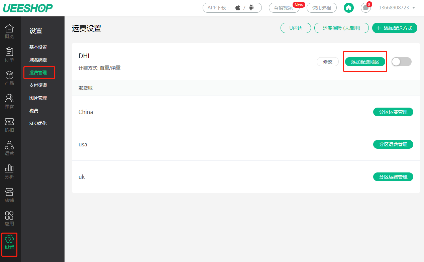Click the 修改 button for DHL
The width and height of the screenshot is (424, 262).
(x=328, y=62)
